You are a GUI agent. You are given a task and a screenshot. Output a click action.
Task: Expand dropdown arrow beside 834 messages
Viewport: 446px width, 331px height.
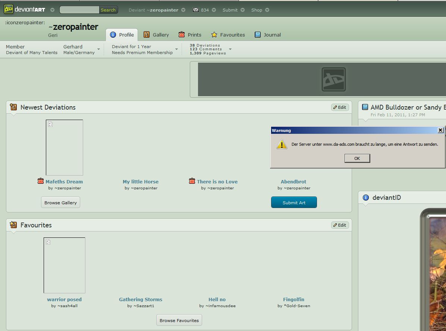click(x=214, y=10)
